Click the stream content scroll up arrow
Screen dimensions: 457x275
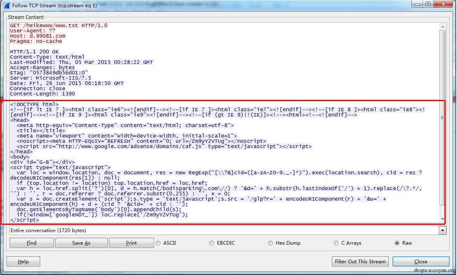(x=443, y=27)
